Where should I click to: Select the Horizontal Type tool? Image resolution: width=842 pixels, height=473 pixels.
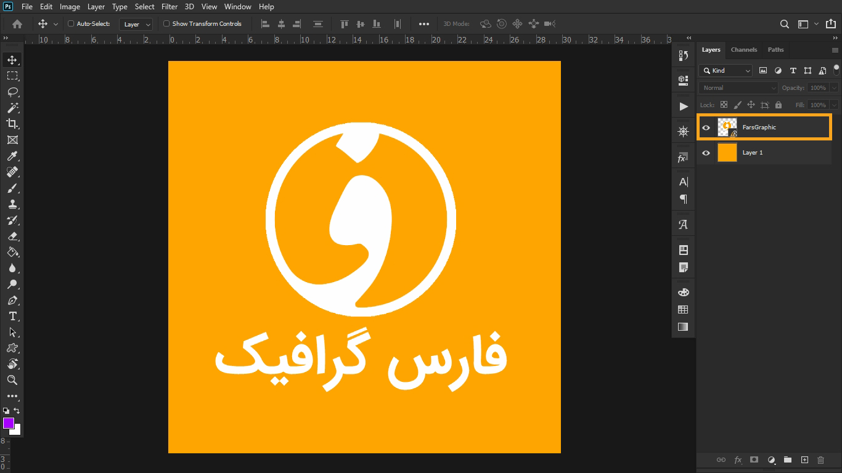[x=12, y=316]
